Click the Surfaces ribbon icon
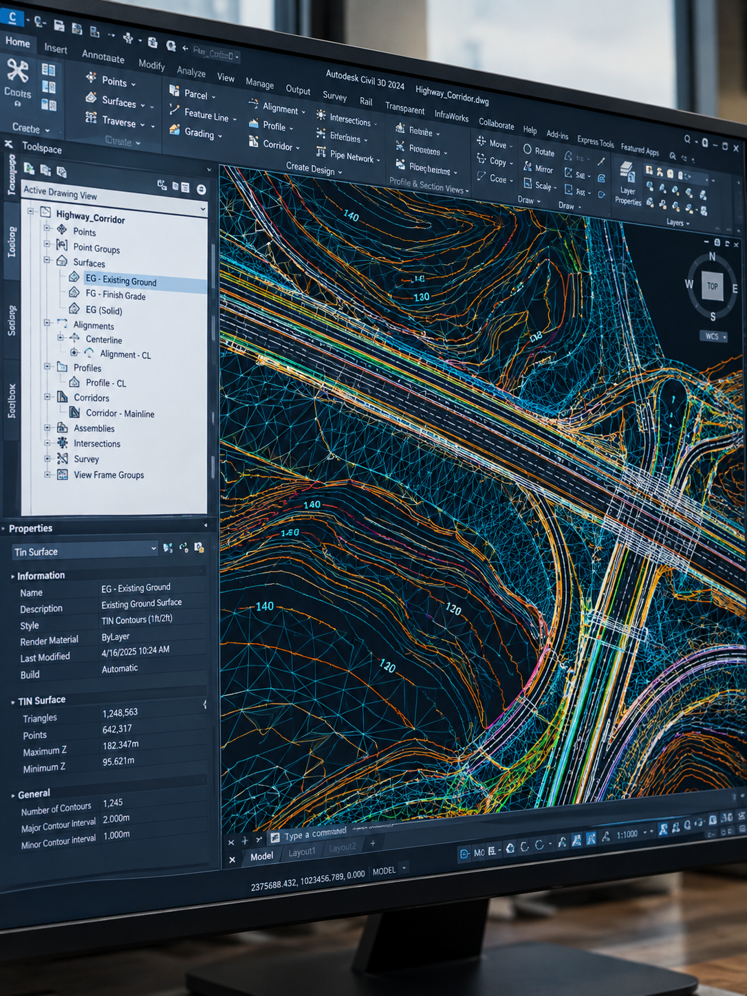This screenshot has width=747, height=996. tap(91, 98)
